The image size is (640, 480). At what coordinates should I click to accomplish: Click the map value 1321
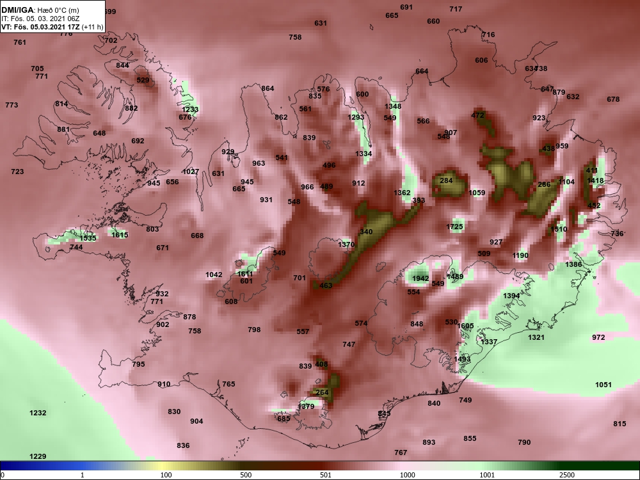pos(536,337)
